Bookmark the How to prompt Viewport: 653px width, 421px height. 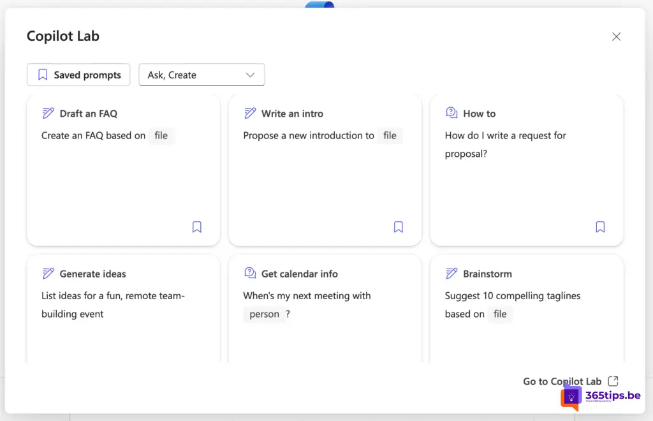pos(600,227)
